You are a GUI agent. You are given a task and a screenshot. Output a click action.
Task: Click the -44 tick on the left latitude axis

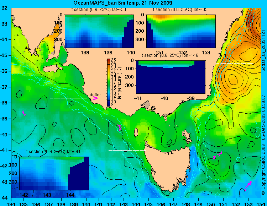4,198
